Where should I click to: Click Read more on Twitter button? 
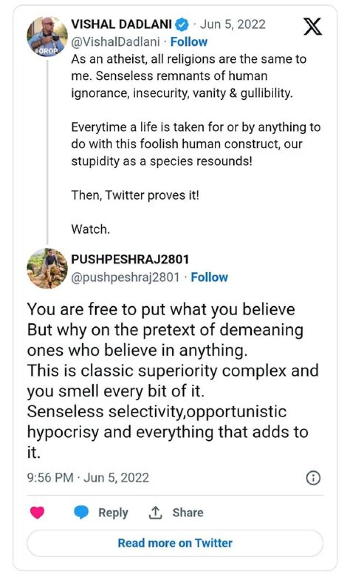[x=175, y=543]
